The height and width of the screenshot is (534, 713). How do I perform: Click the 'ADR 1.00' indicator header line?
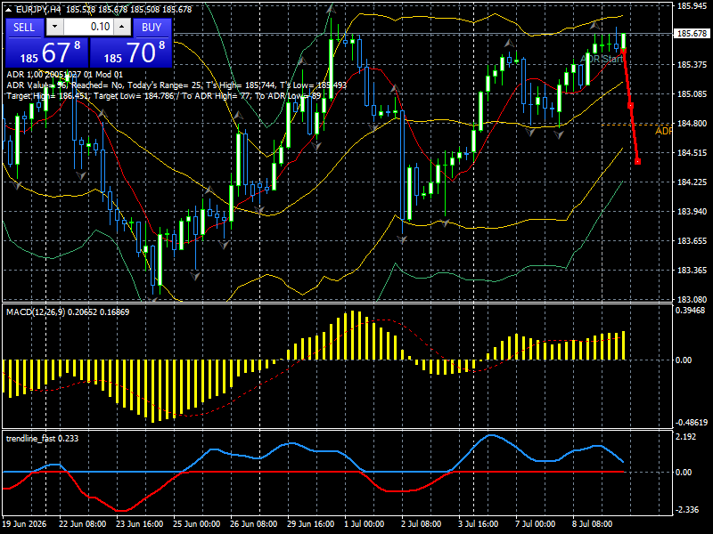[64, 75]
